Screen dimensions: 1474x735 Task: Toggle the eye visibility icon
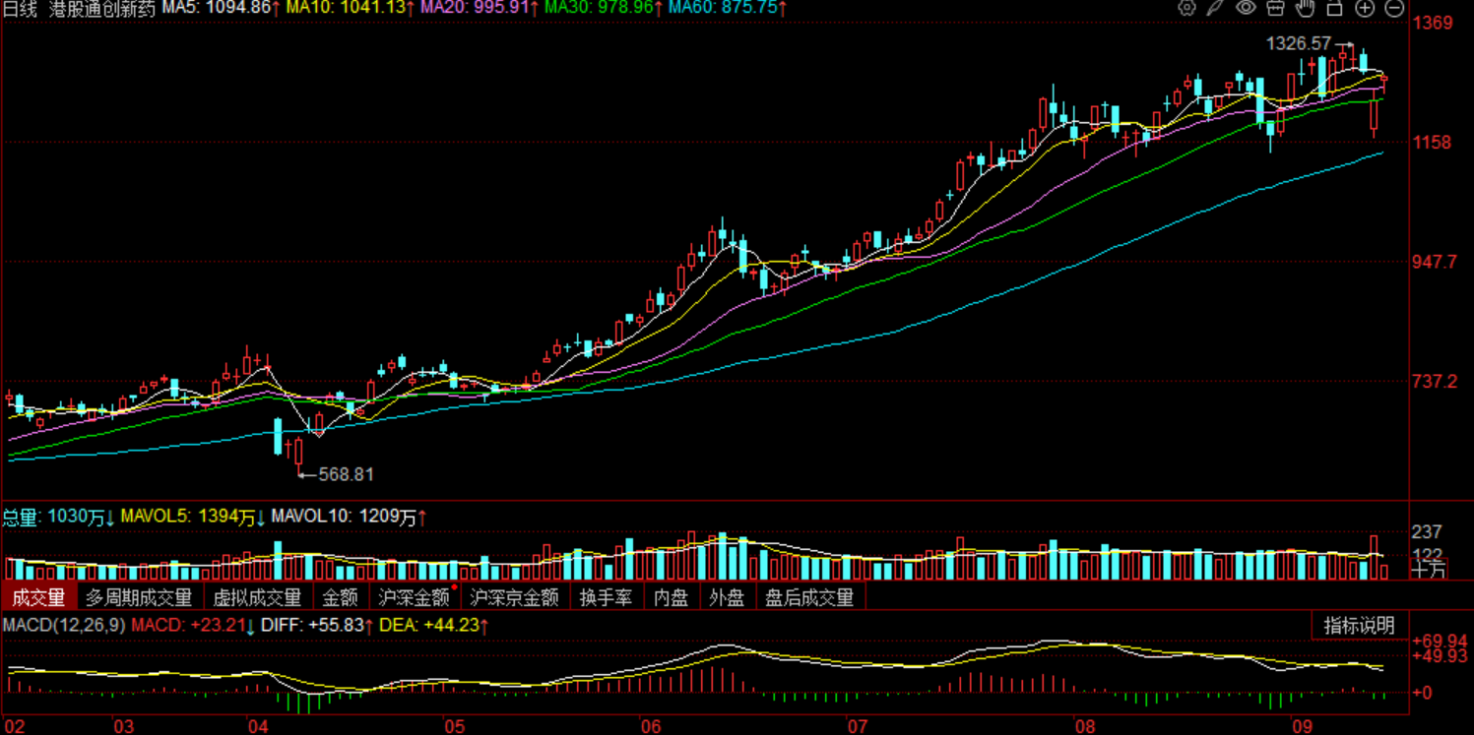point(1246,9)
